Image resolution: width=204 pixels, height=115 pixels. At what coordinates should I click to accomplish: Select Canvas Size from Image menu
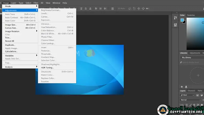click(11, 28)
